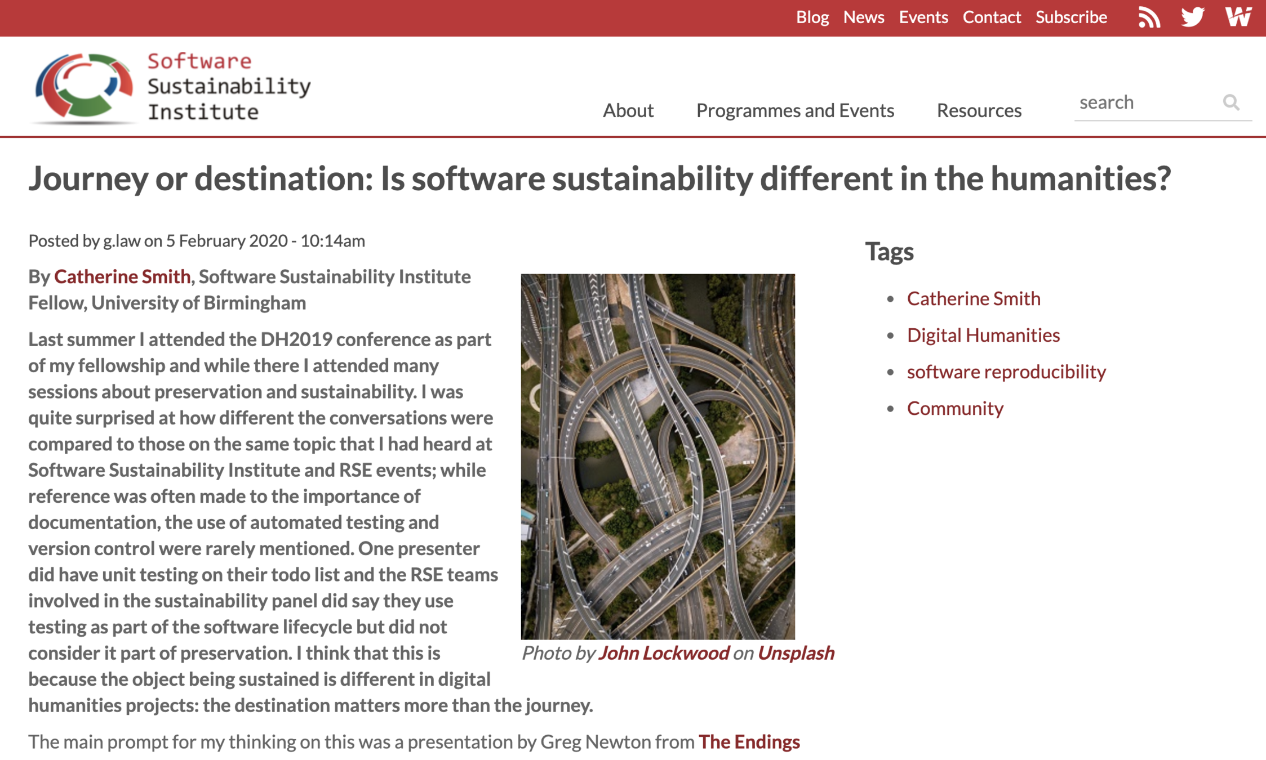Select the Digital Humanities tag
This screenshot has height=760, width=1266.
(983, 335)
